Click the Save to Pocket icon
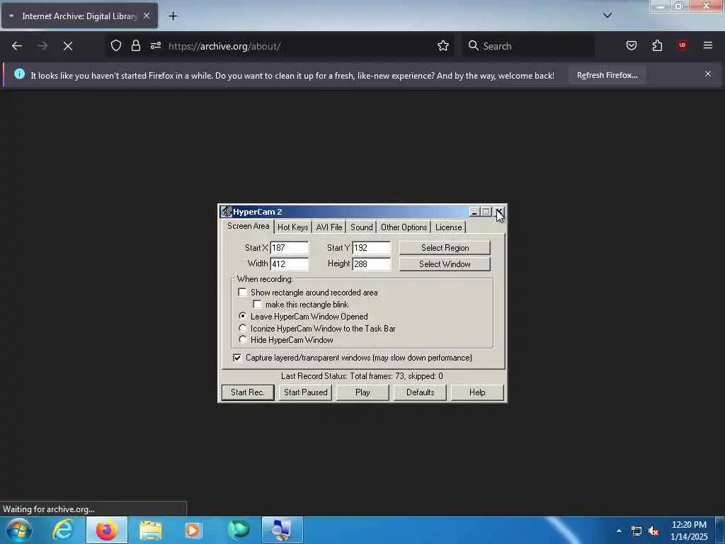The height and width of the screenshot is (544, 725). (x=632, y=45)
